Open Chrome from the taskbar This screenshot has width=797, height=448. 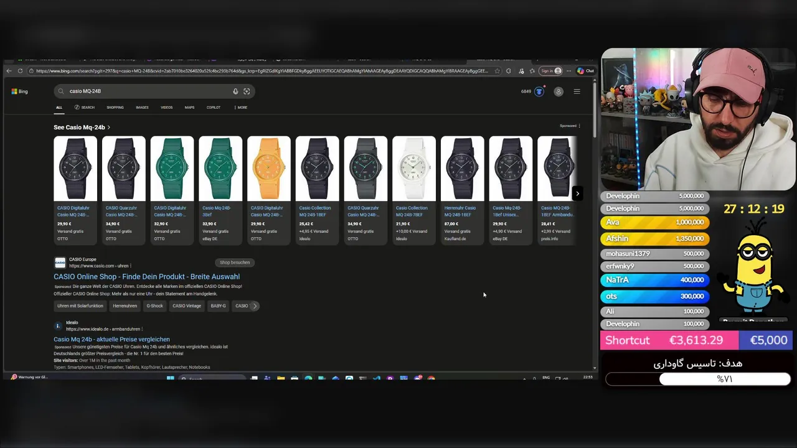coord(431,378)
